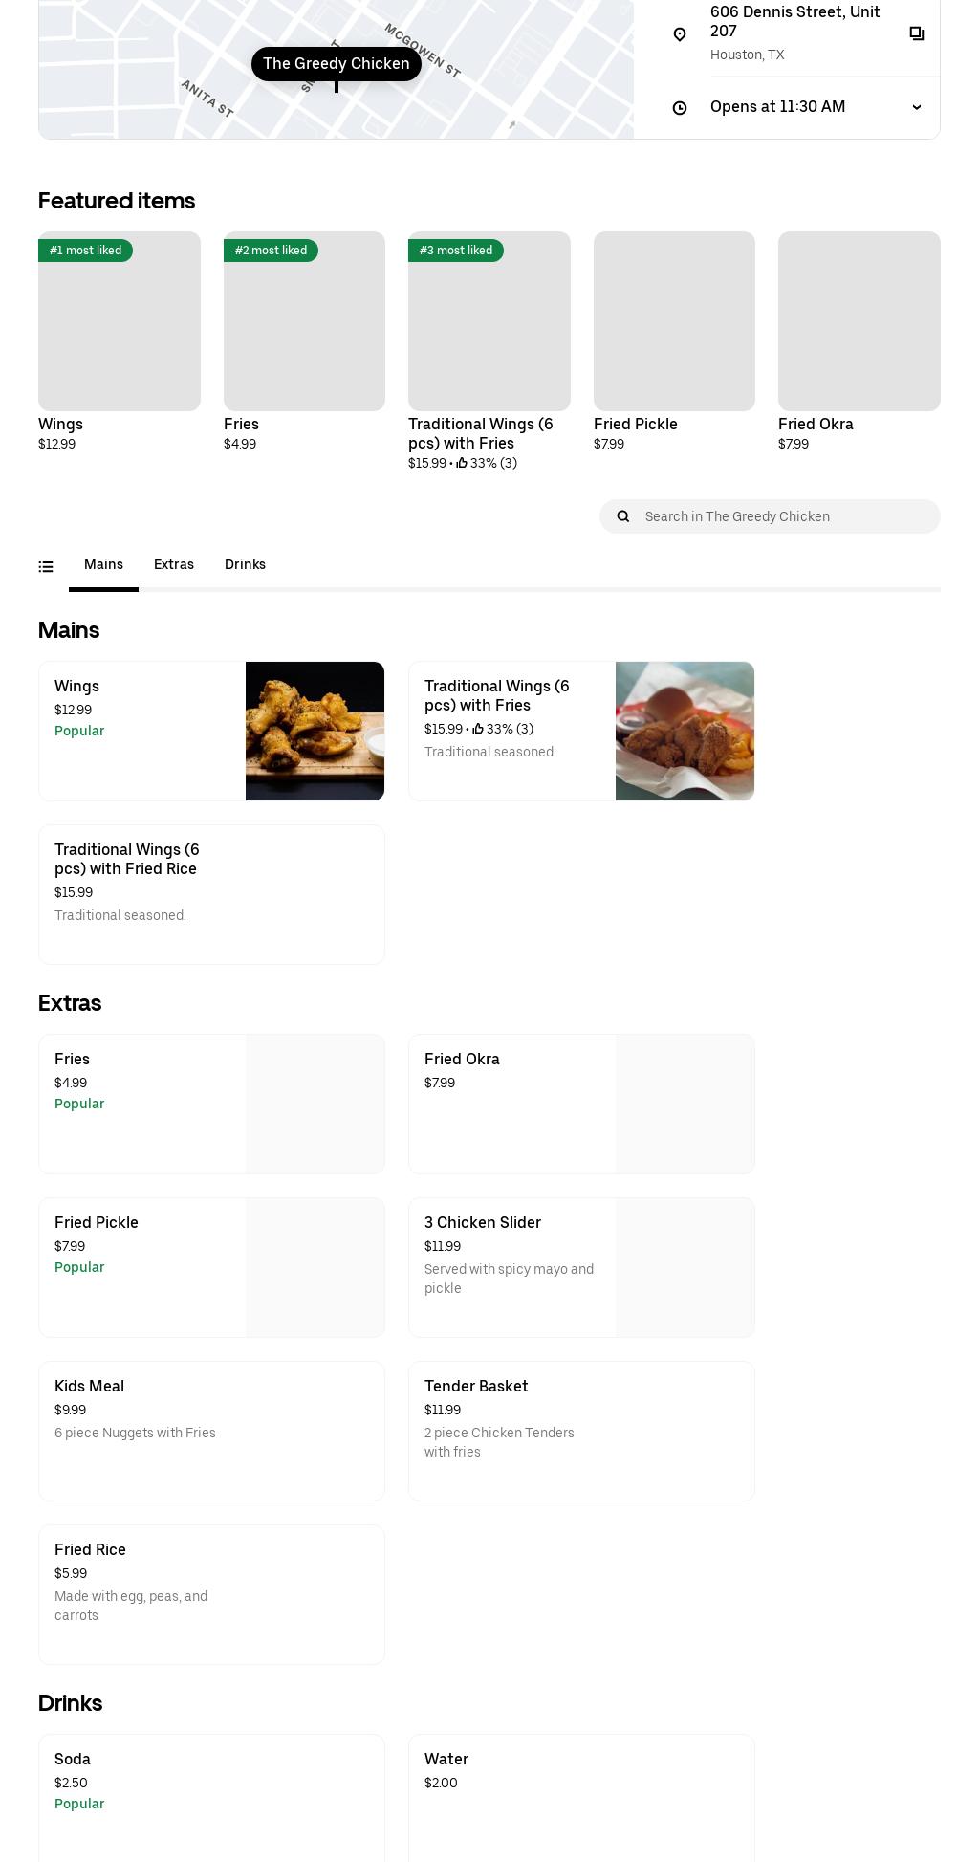
Task: Switch to the Drinks tab
Action: [x=245, y=565]
